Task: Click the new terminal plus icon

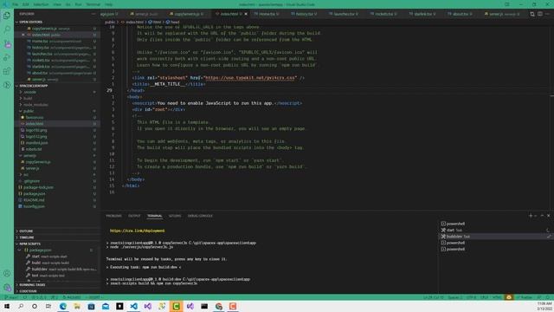Action: click(x=531, y=216)
